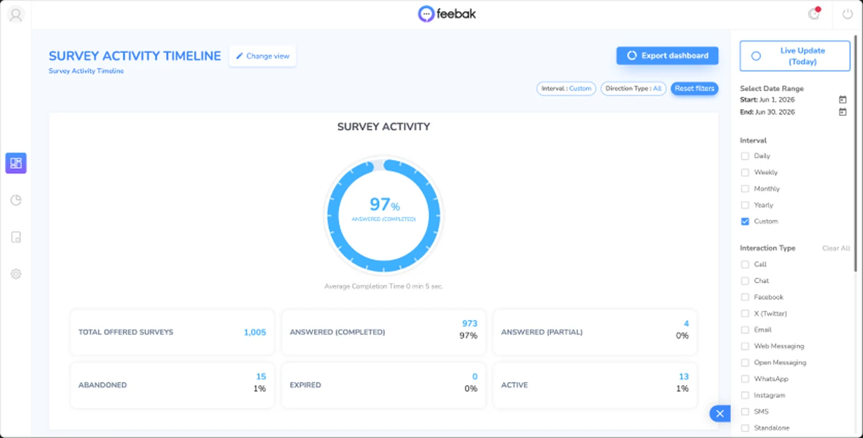Click the Survey Activity Timeline breadcrumb link
The image size is (863, 438).
[x=86, y=71]
